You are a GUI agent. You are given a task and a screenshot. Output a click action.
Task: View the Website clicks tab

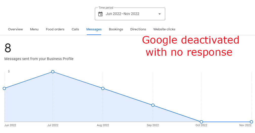(x=164, y=29)
